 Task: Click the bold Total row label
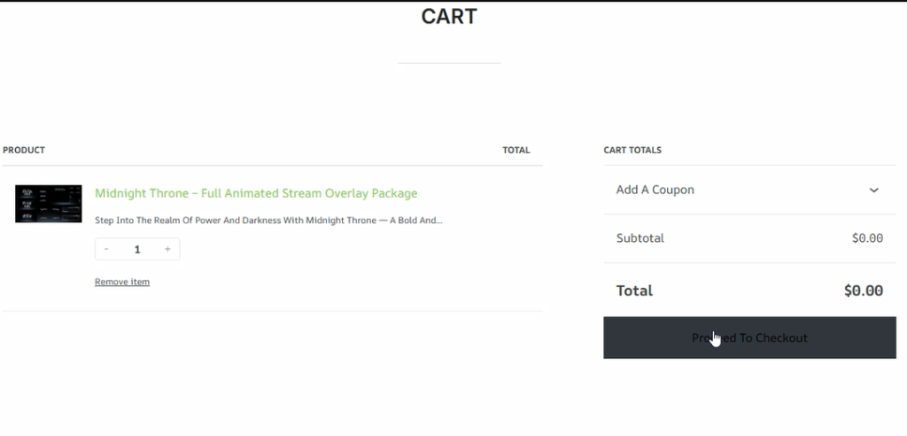point(634,291)
